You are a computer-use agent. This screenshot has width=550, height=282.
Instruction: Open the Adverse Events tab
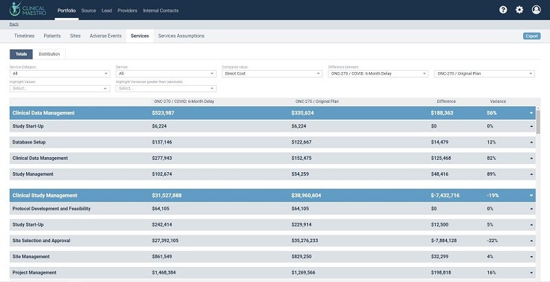click(105, 36)
